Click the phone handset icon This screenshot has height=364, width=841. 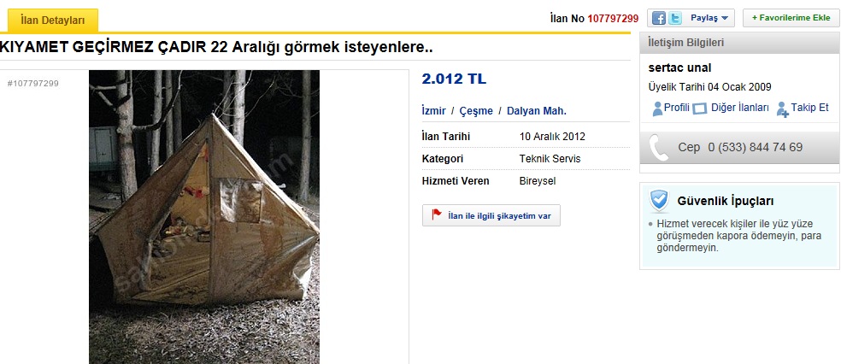(x=659, y=148)
